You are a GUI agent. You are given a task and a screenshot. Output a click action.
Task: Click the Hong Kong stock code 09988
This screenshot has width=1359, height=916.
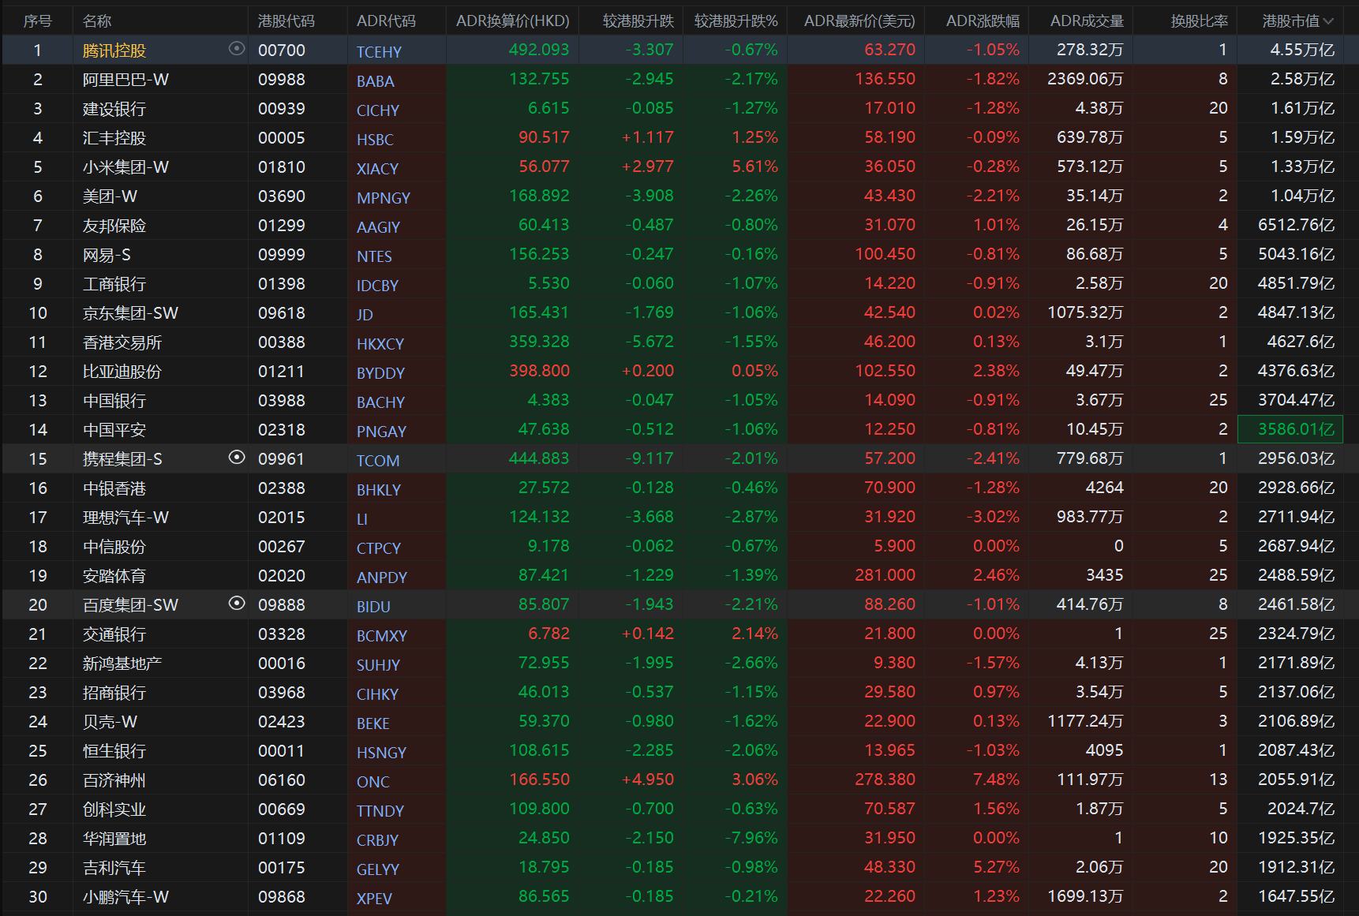(282, 80)
